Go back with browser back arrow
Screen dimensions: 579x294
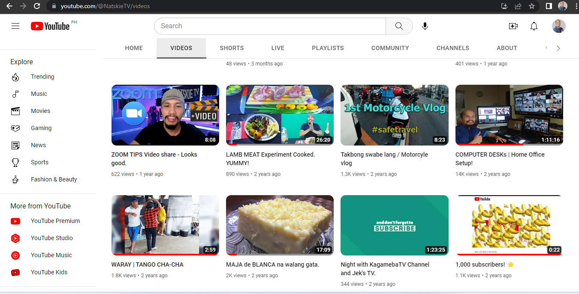pyautogui.click(x=9, y=6)
